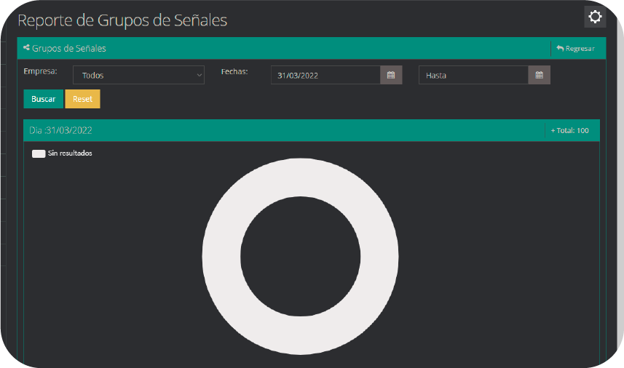
Task: Click the chevron arrow in the Empresa selector
Action: (200, 75)
